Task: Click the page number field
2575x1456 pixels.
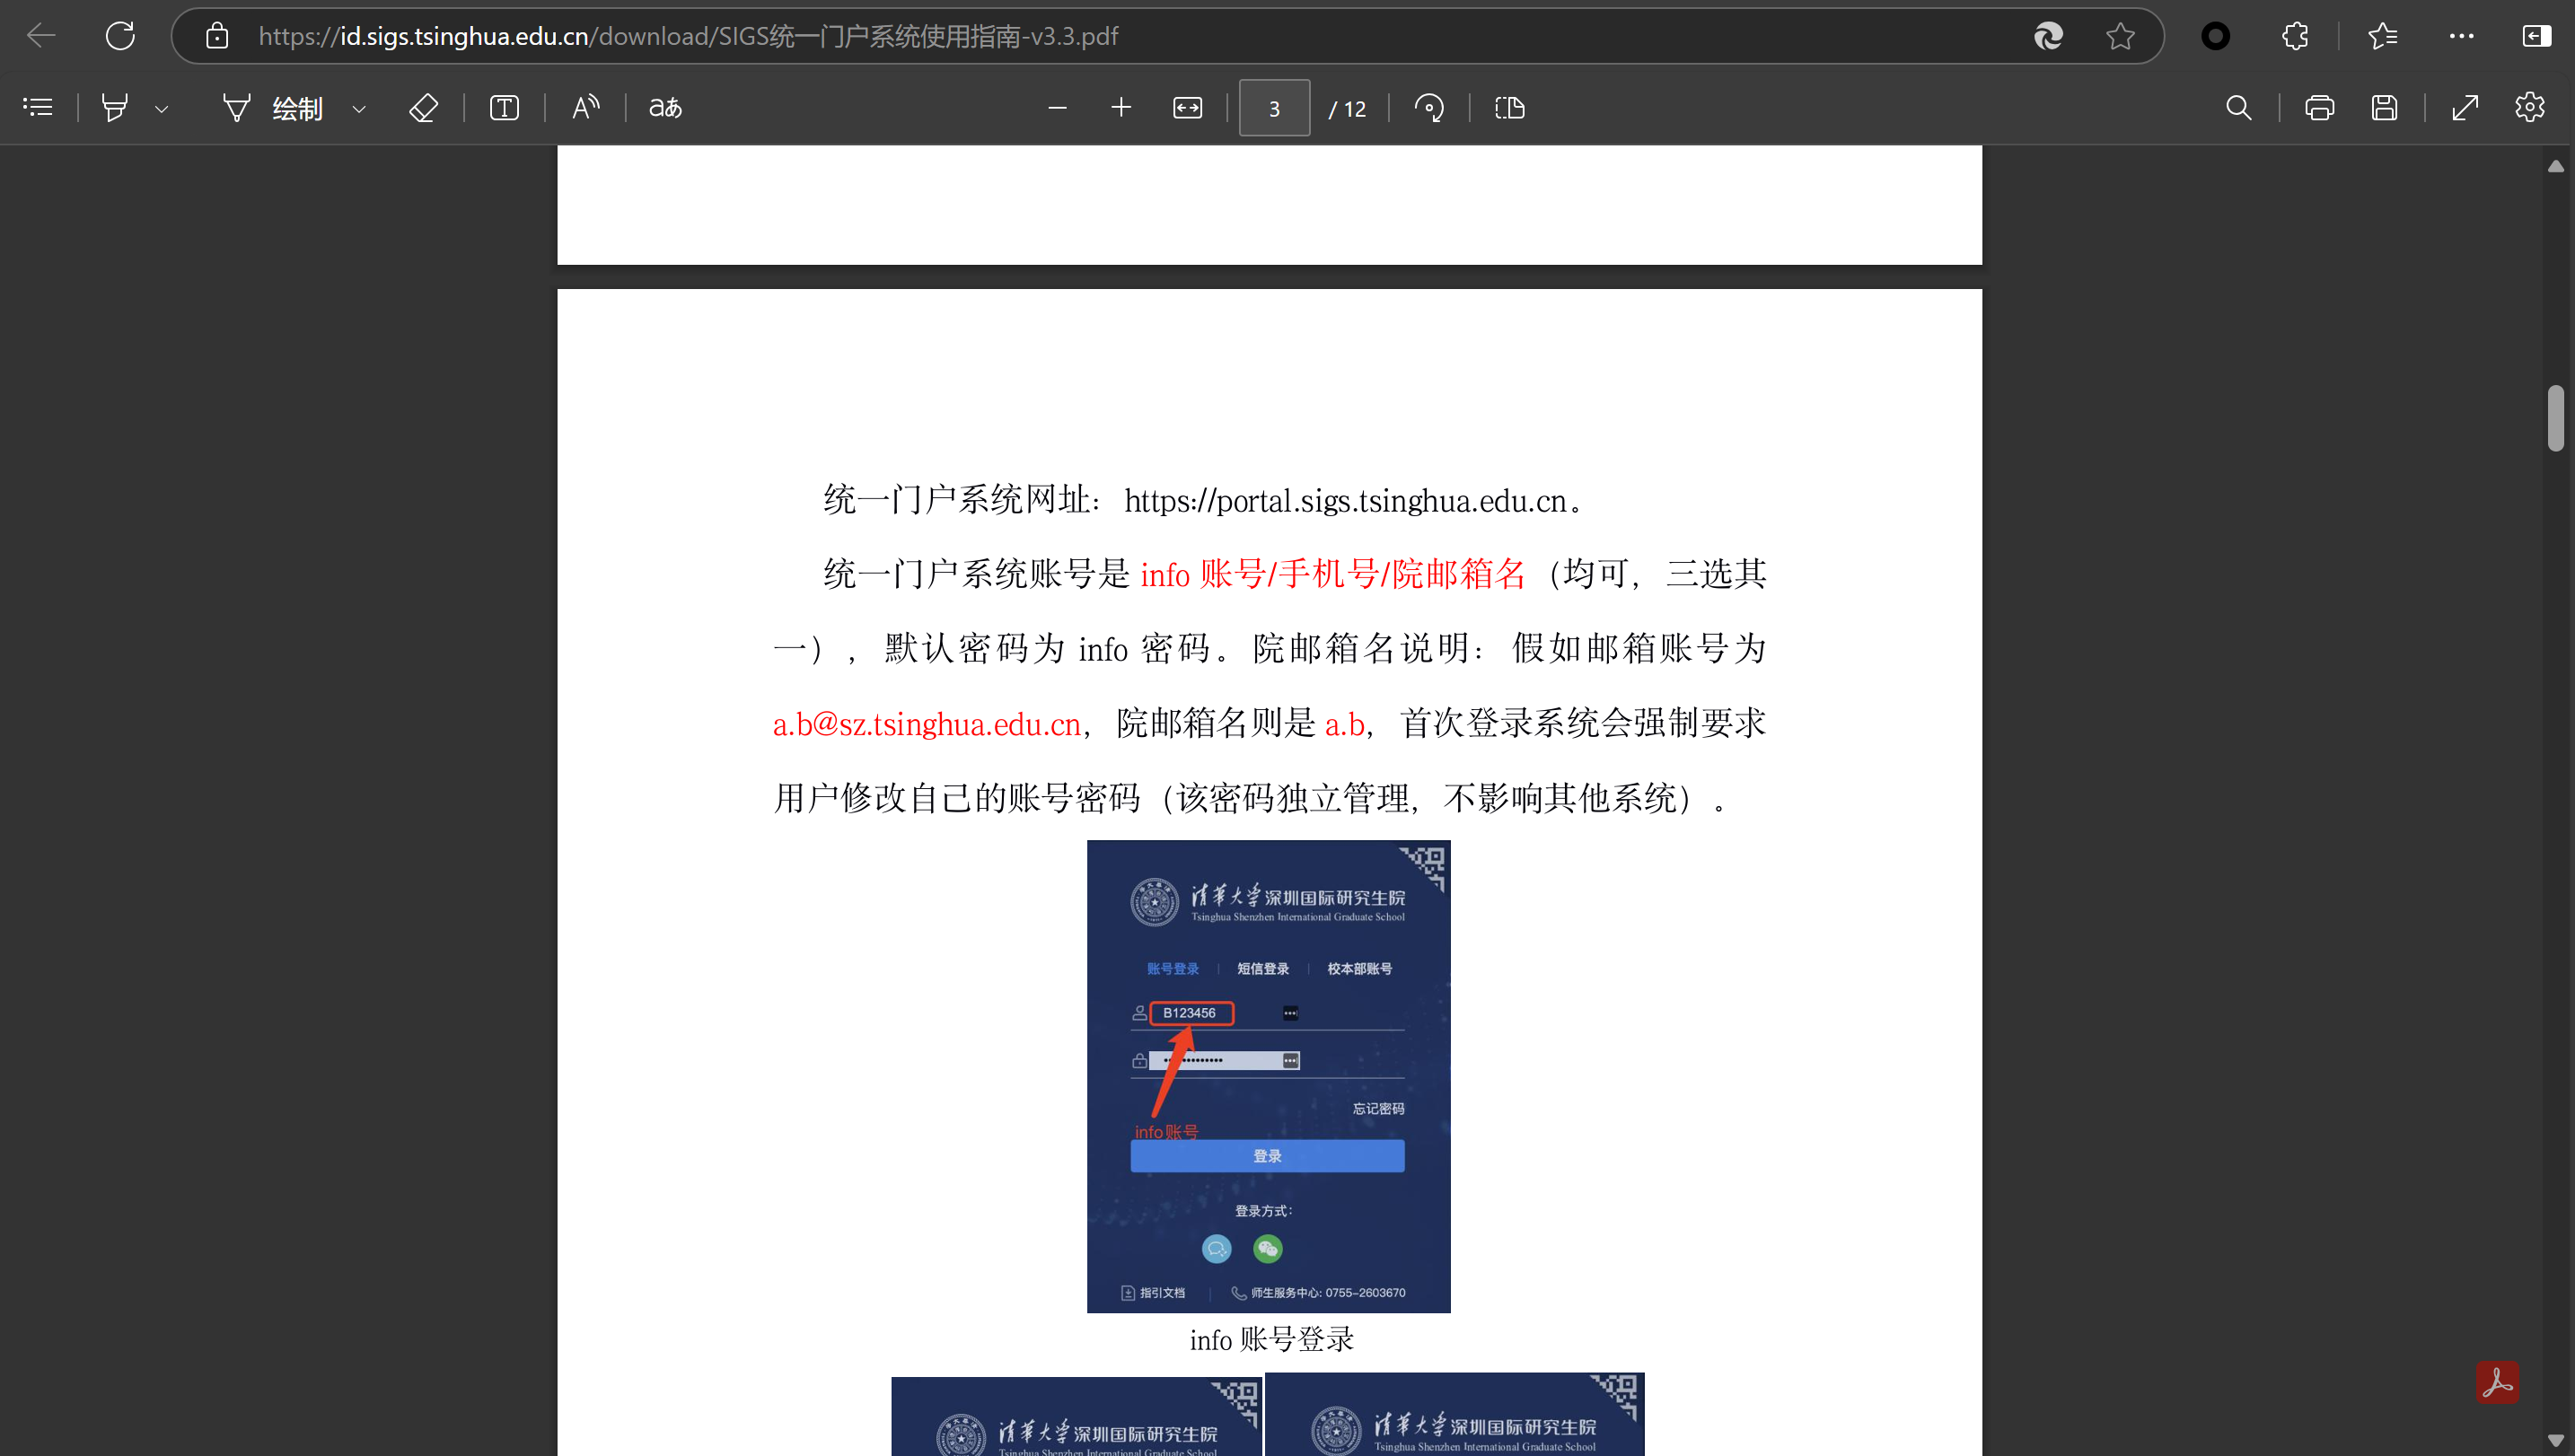Action: pyautogui.click(x=1274, y=108)
